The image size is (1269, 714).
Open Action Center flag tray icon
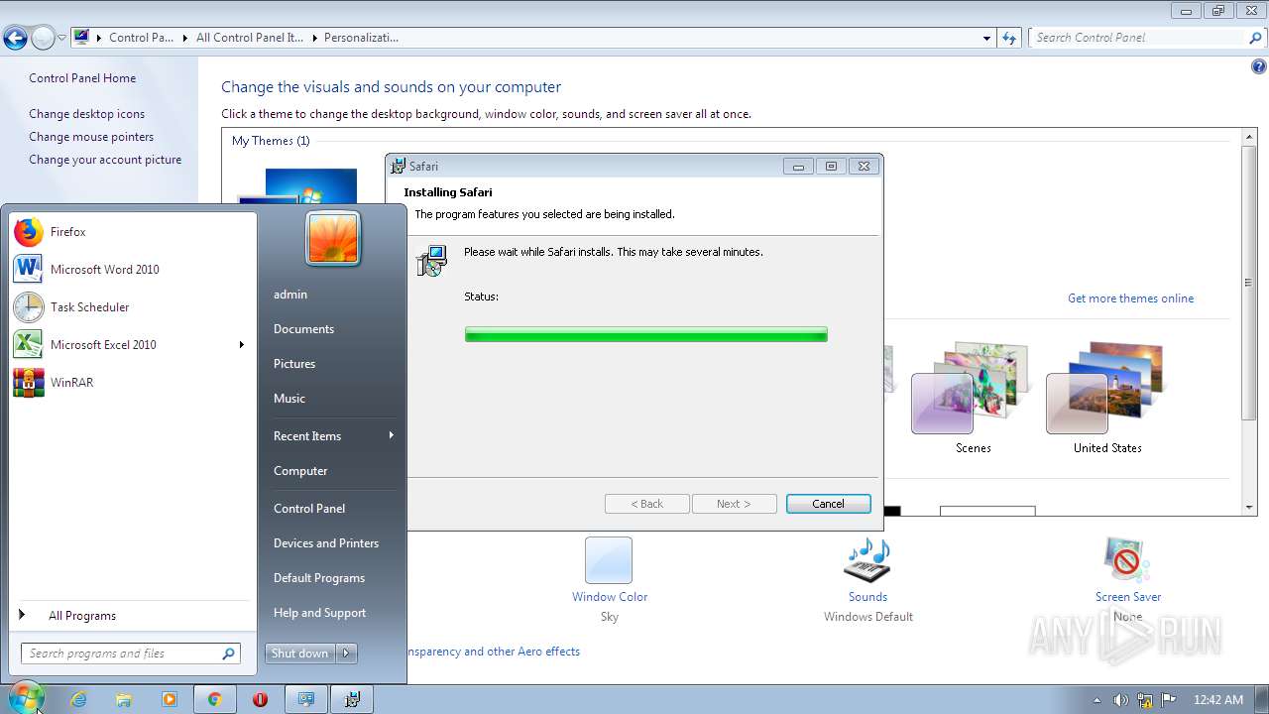click(1169, 699)
